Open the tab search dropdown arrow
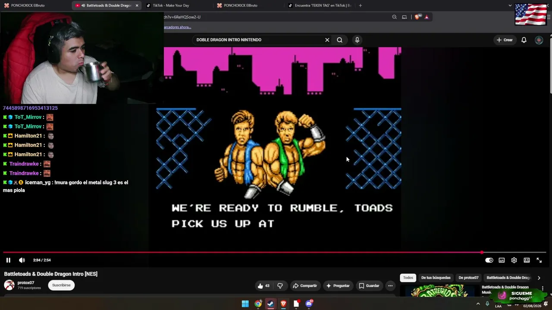The image size is (552, 310). pos(510,6)
